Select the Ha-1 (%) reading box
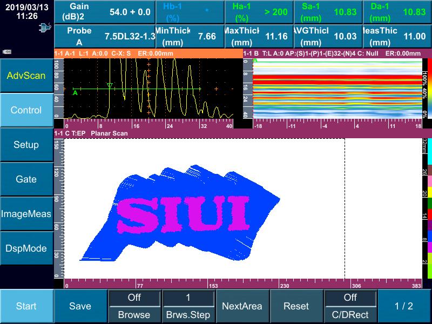The width and height of the screenshot is (432, 324). (259, 12)
